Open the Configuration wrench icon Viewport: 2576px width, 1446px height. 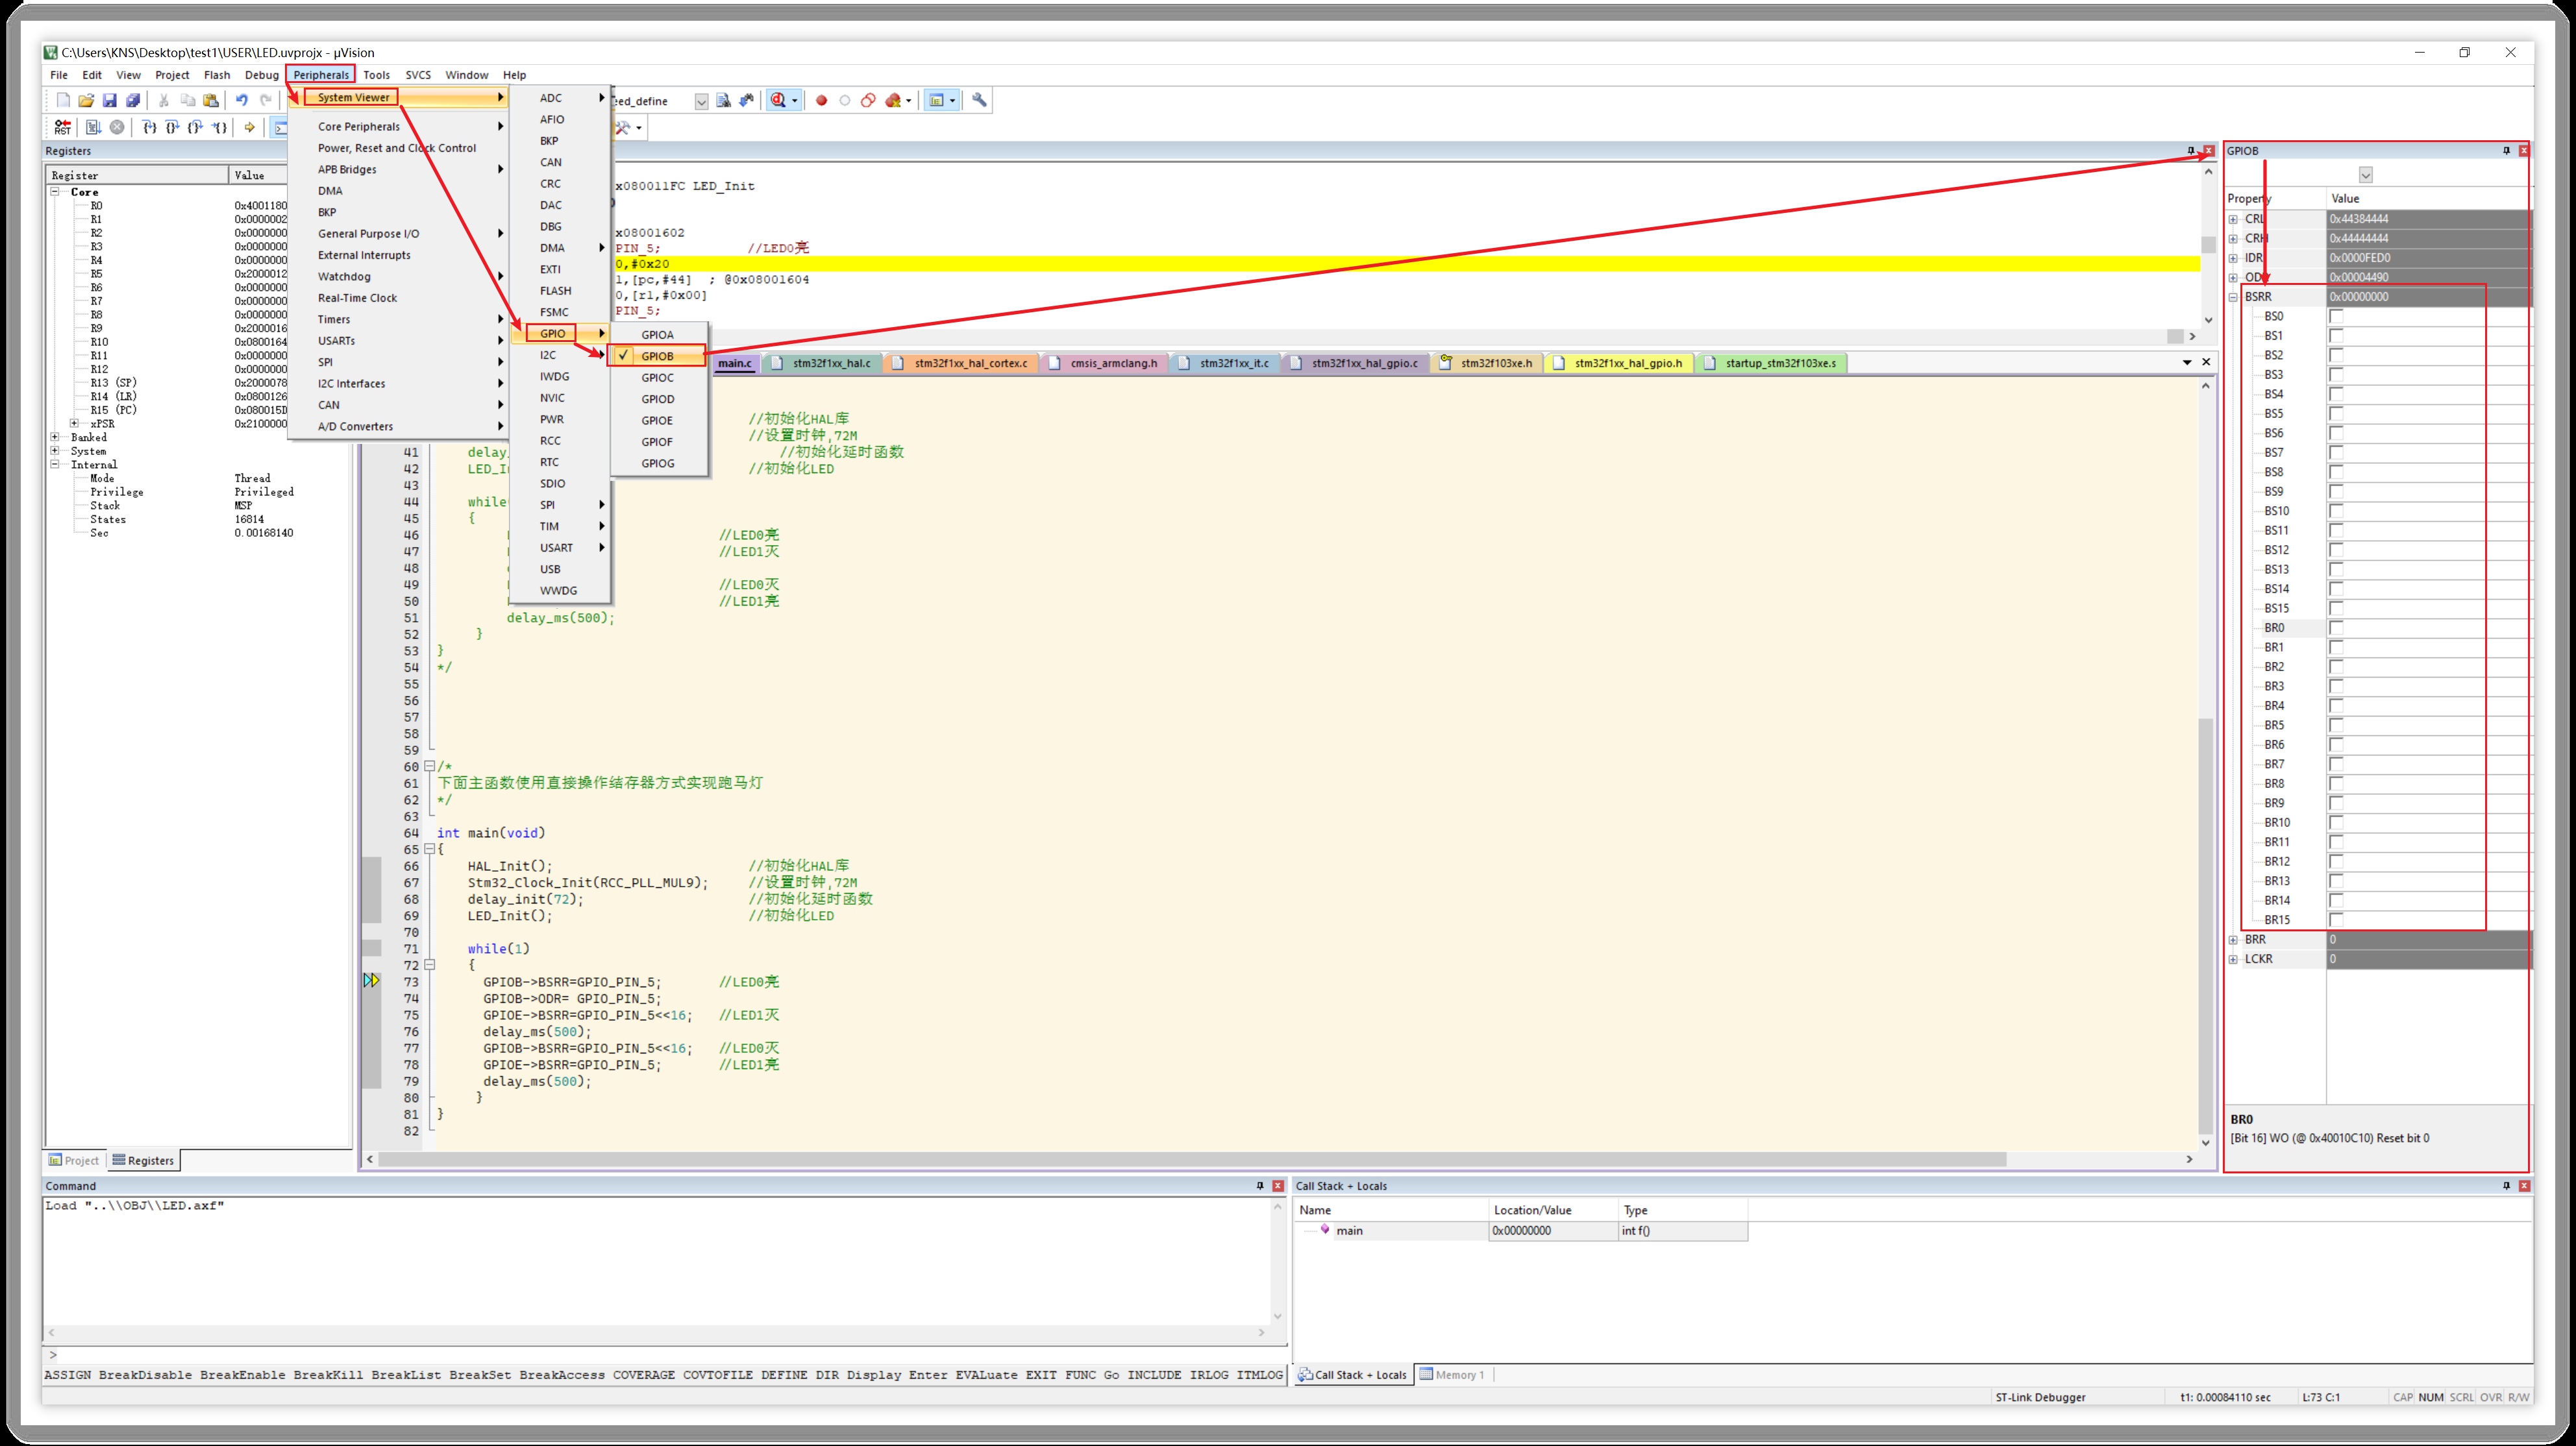click(979, 100)
